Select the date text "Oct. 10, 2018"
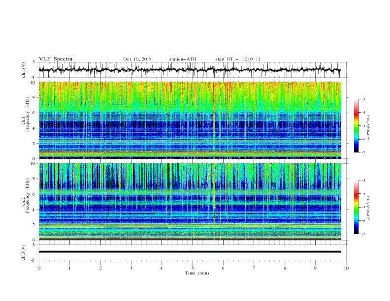The width and height of the screenshot is (390, 301). tap(137, 59)
